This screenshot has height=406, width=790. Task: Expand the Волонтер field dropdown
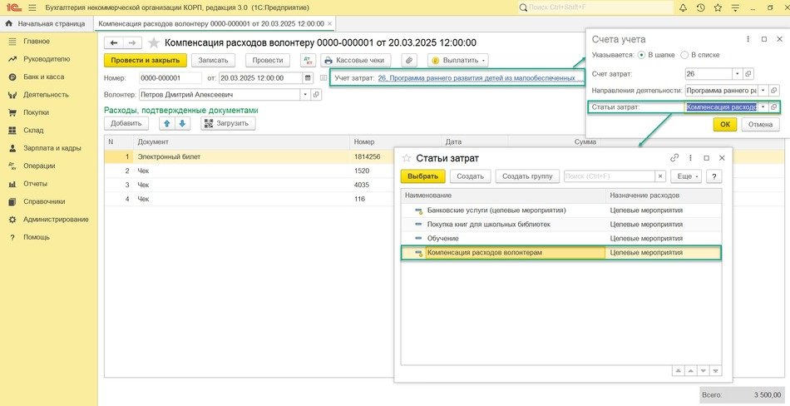304,95
